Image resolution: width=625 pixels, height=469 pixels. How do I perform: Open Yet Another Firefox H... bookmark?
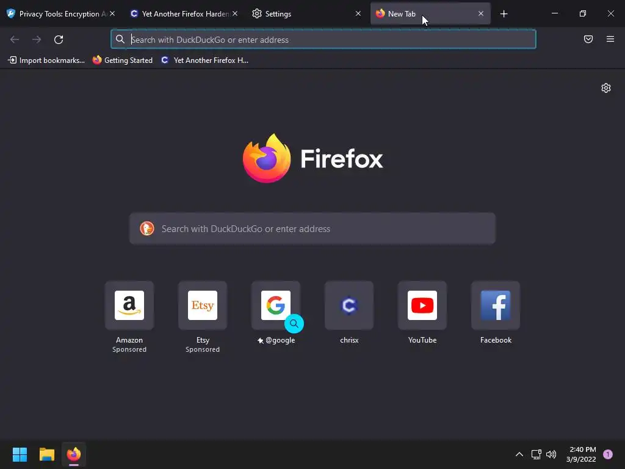204,60
